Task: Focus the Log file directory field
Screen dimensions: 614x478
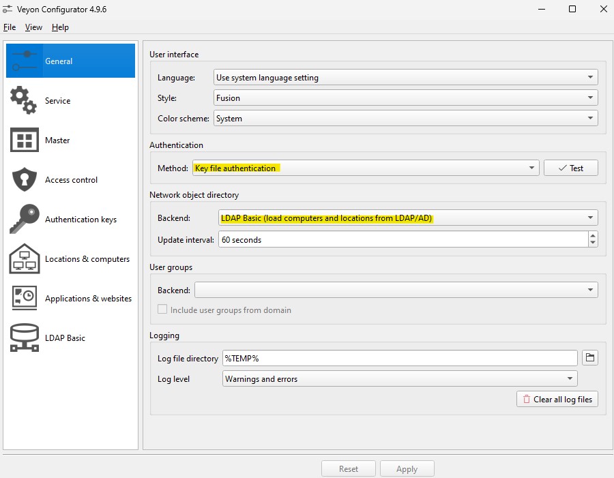Action: pos(400,358)
